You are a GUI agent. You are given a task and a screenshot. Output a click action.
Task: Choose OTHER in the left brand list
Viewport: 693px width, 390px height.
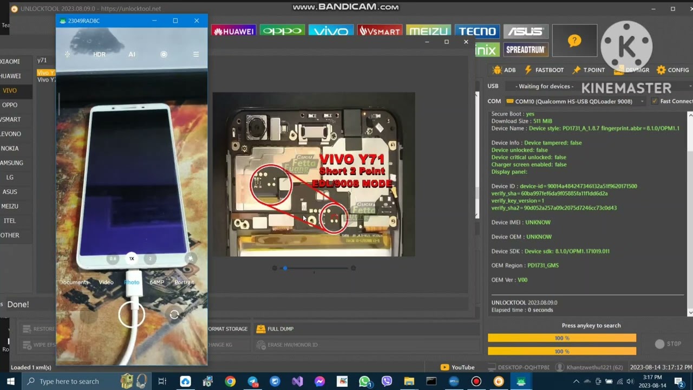tap(10, 235)
